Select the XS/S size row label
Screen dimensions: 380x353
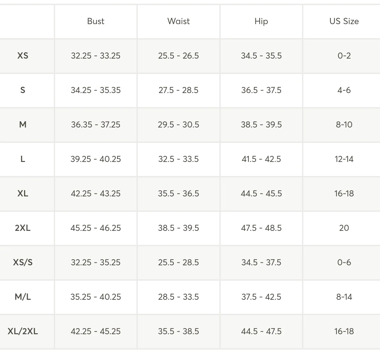pos(23,262)
